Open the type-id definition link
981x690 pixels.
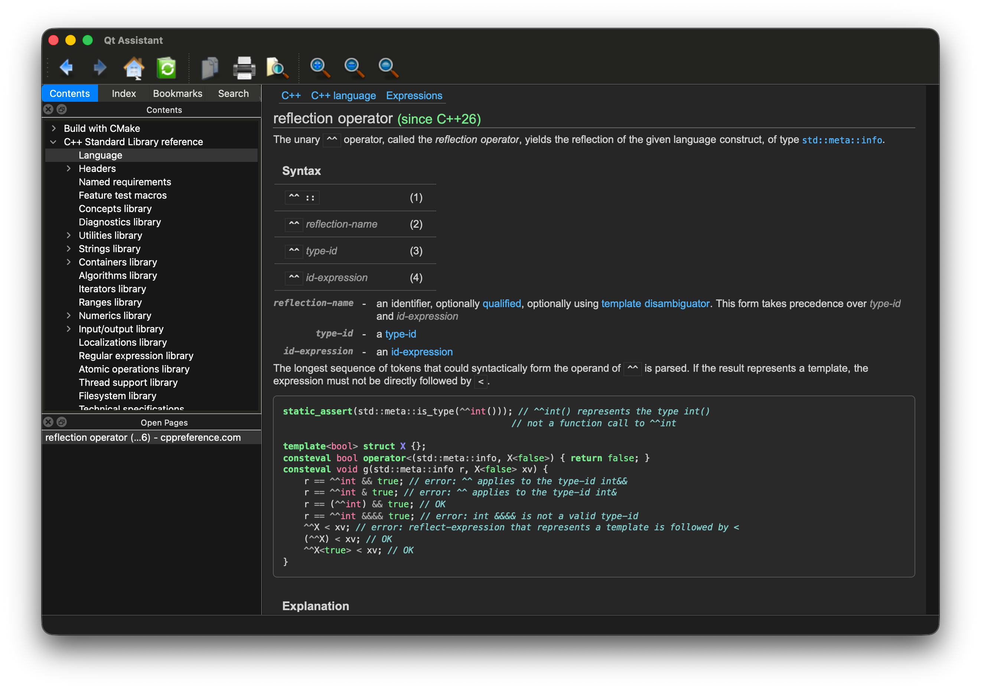tap(400, 334)
